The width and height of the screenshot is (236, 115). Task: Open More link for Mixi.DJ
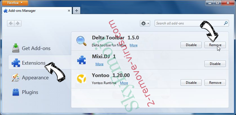[x=99, y=64]
